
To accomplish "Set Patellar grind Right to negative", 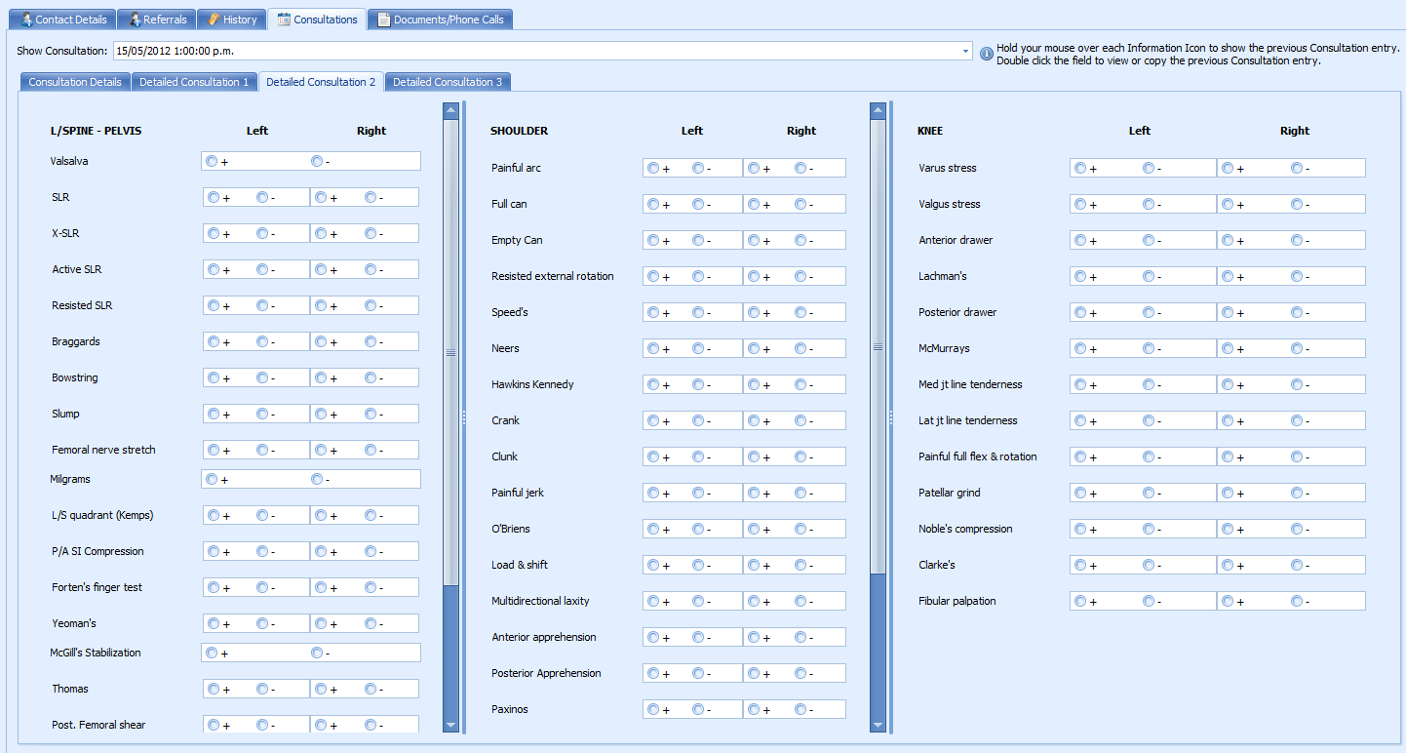I will (x=1297, y=493).
